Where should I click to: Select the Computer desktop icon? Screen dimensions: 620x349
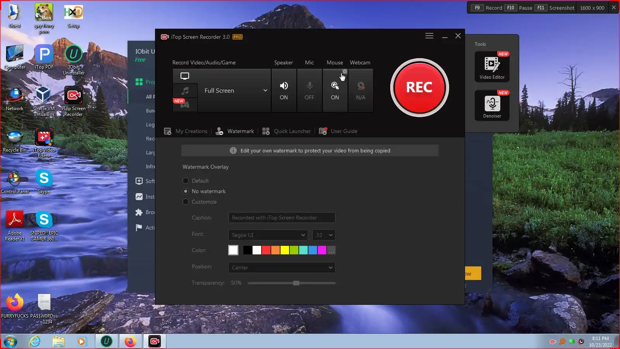click(x=15, y=57)
